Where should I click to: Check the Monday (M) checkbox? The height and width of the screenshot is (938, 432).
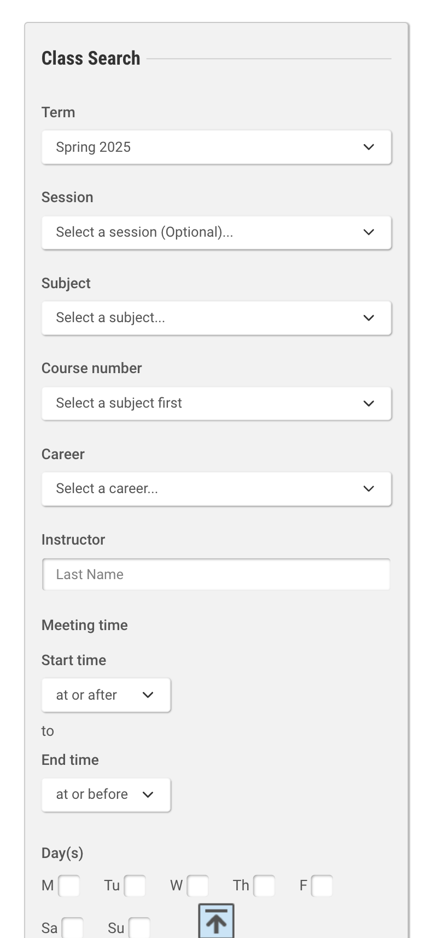(69, 886)
